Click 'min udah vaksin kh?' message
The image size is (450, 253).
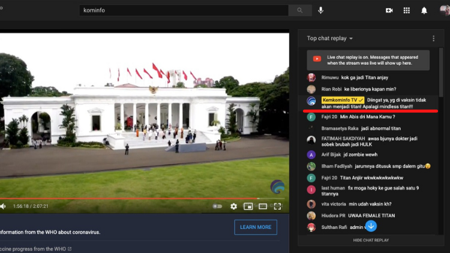click(x=370, y=204)
